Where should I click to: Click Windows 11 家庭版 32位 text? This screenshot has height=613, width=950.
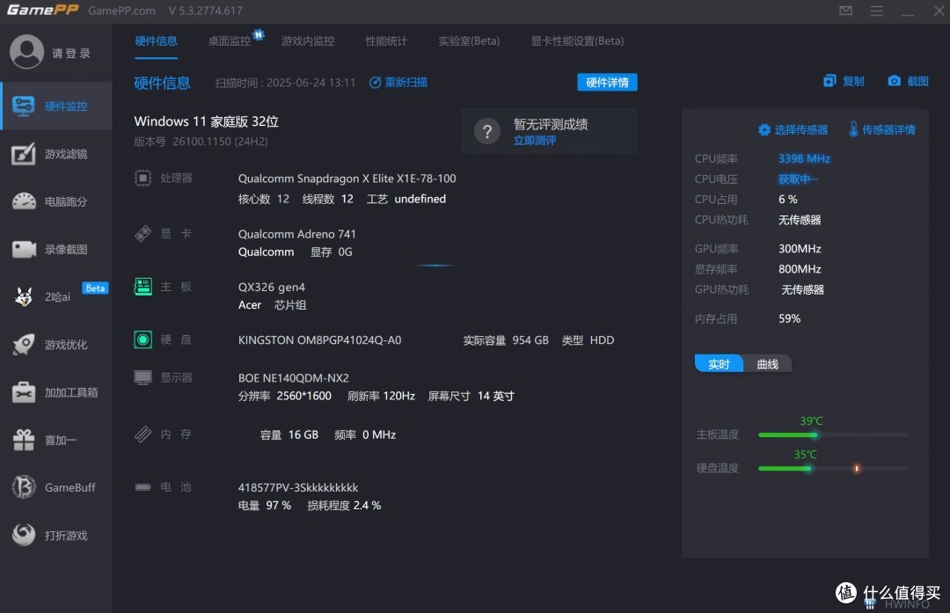(207, 121)
